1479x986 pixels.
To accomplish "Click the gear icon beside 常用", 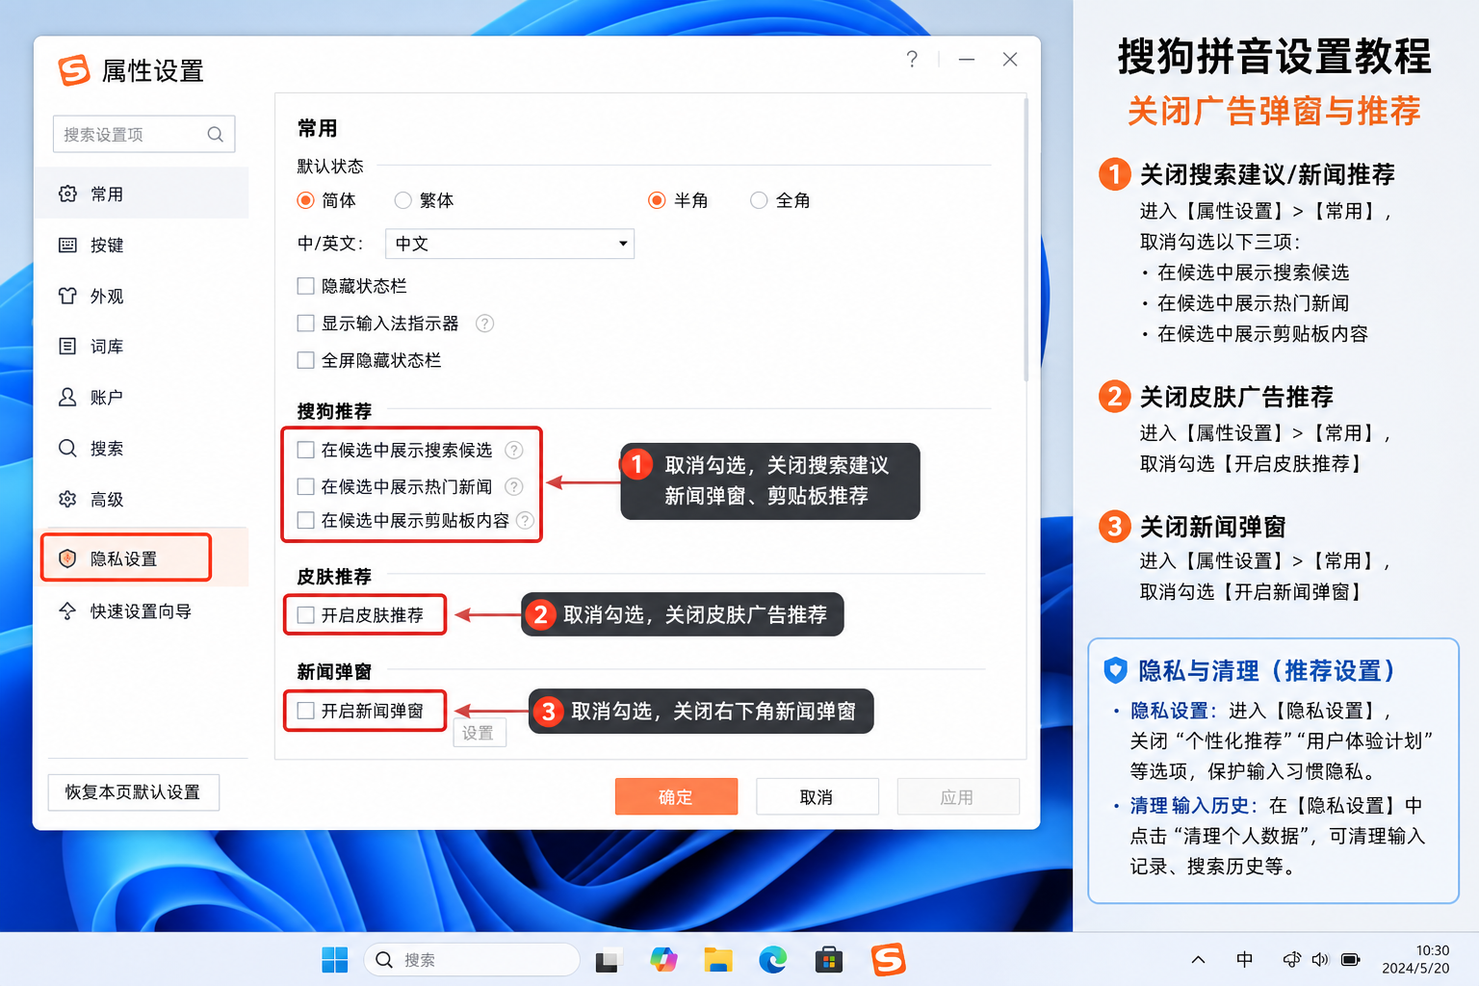I will pyautogui.click(x=67, y=194).
